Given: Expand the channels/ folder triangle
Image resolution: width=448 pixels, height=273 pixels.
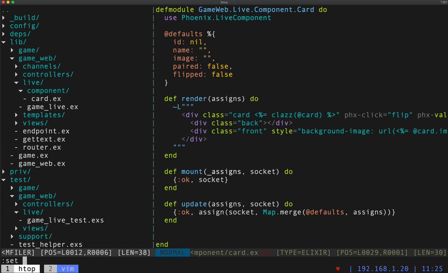Looking at the screenshot, I should pos(16,66).
